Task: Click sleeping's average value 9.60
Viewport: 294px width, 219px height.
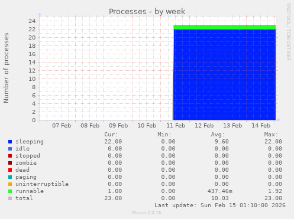Action: point(222,142)
